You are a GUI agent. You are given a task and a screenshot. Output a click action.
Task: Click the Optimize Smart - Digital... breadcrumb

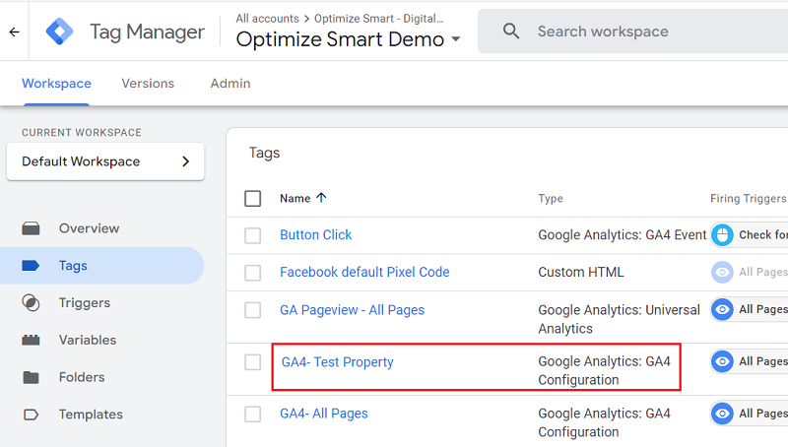tap(379, 19)
